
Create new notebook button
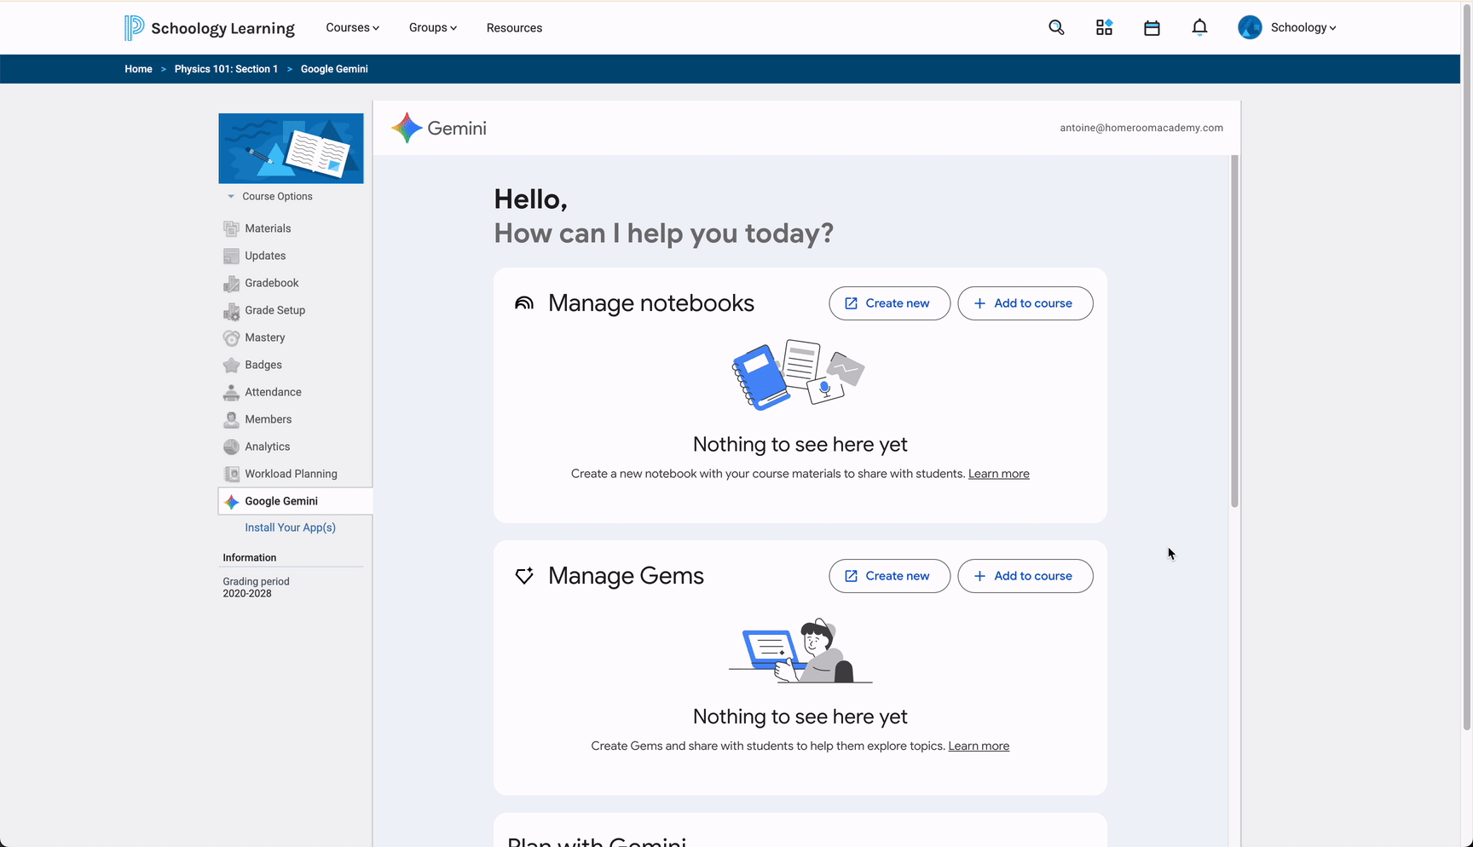[889, 303]
